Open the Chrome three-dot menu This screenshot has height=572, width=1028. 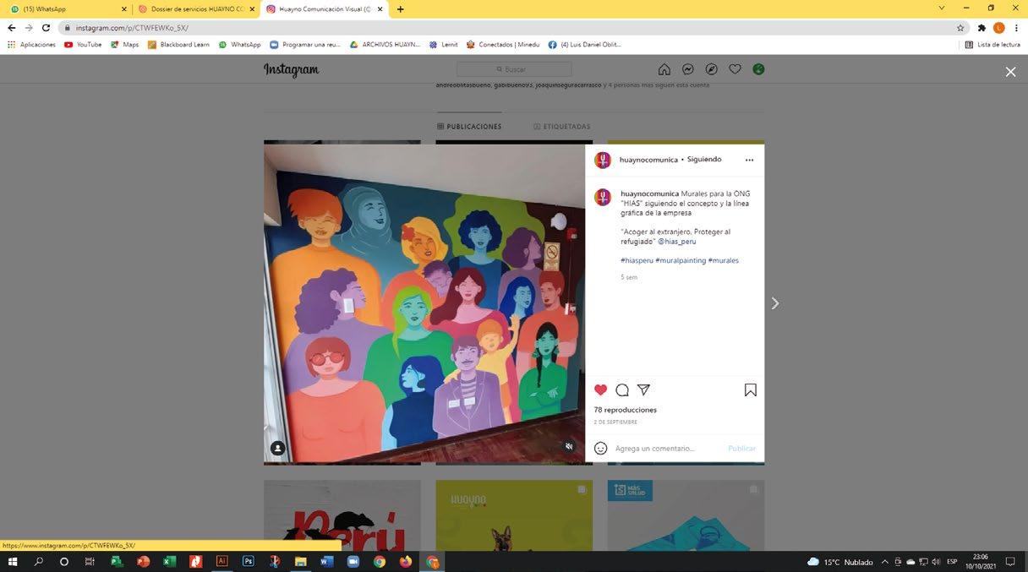tap(1017, 28)
